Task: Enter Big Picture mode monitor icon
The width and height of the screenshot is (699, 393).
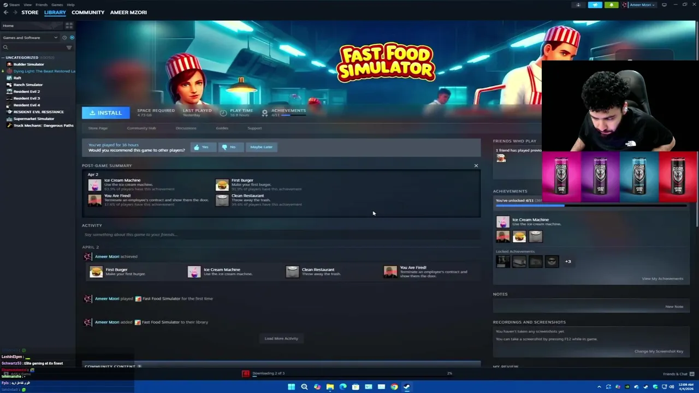Action: click(664, 5)
